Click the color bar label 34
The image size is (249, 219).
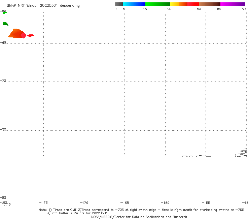pyautogui.click(x=169, y=9)
